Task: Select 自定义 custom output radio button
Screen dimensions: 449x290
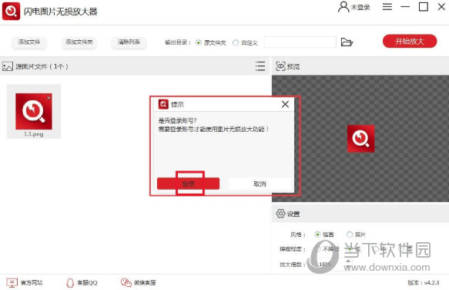Action: pyautogui.click(x=236, y=42)
